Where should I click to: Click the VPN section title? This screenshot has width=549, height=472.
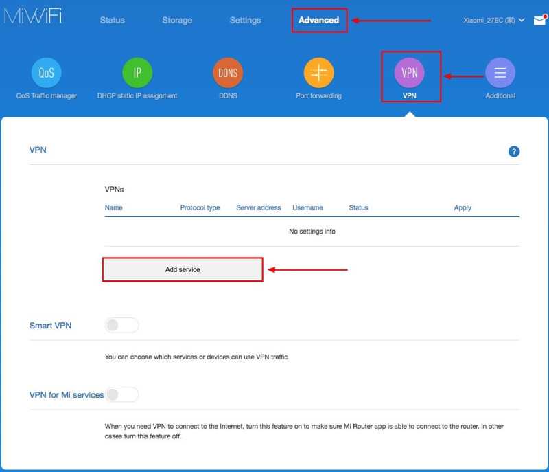(38, 150)
